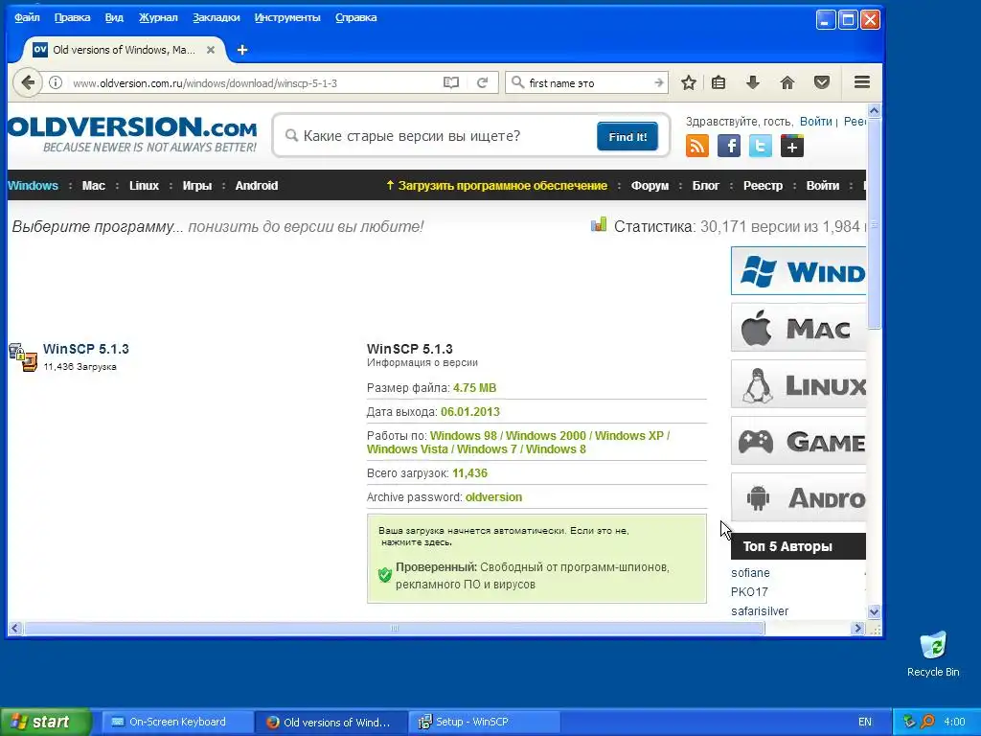The height and width of the screenshot is (736, 981).
Task: Click the EN language indicator
Action: [865, 722]
